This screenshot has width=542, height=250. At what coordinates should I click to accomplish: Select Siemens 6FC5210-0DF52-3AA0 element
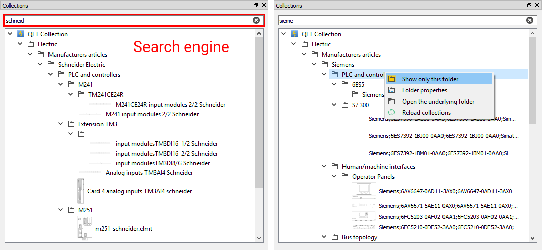point(449,227)
